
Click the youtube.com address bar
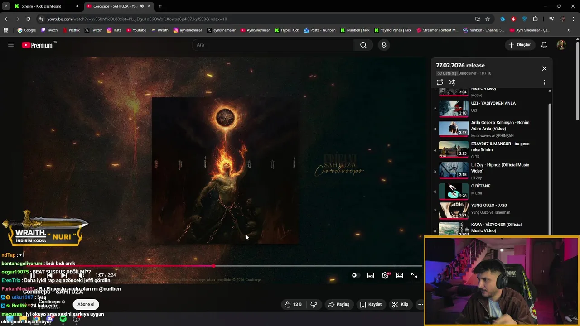pos(254,19)
